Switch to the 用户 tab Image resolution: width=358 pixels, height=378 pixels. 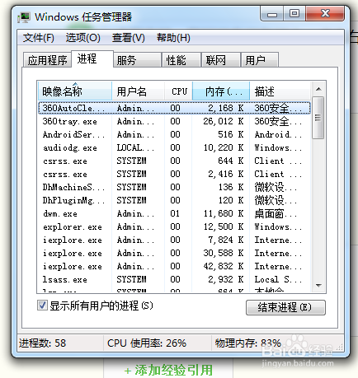coord(260,60)
